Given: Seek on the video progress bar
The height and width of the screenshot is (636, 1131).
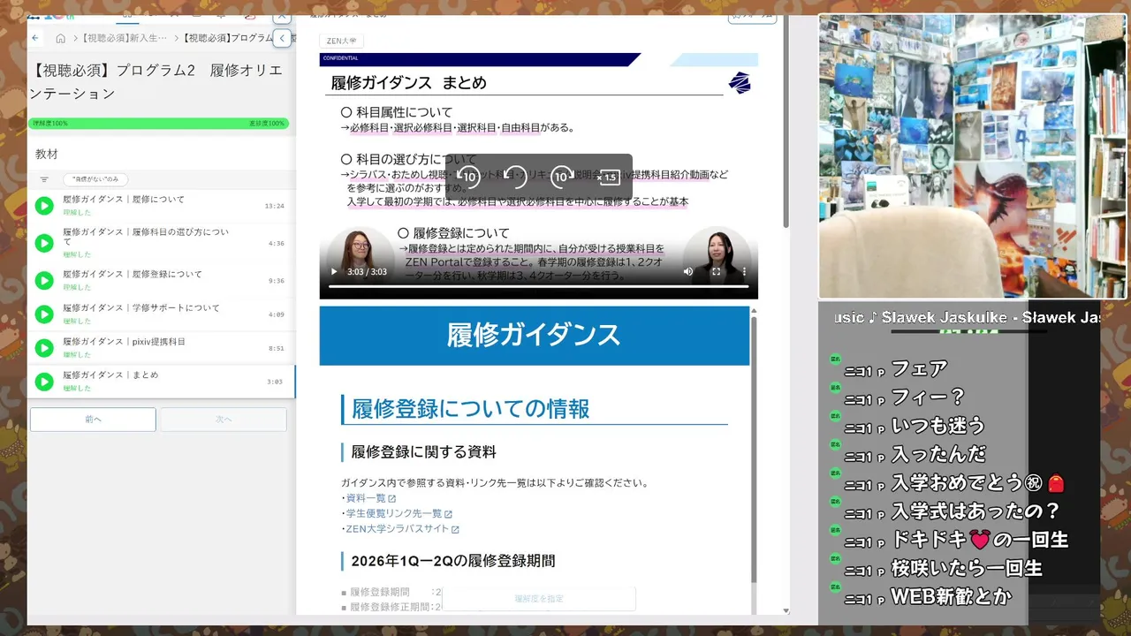Looking at the screenshot, I should (539, 286).
